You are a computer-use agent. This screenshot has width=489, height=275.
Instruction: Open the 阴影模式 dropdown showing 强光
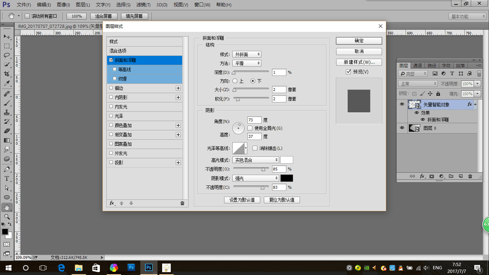256,178
